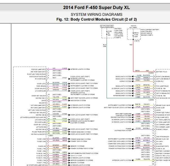Click the 'SYSTEM WIRING DIAGRAMS' heading
Image resolution: width=170 pixels, height=166 pixels.
[x=96, y=15]
